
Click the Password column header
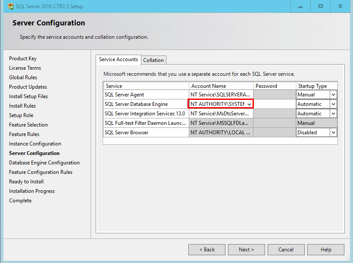click(x=275, y=86)
